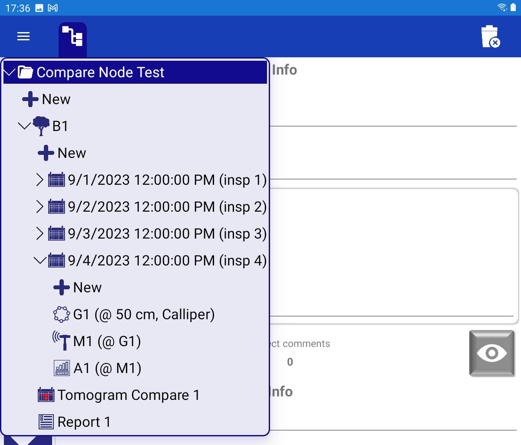521x445 pixels.
Task: Click the calendar icon for insp 1
Action: [56, 180]
